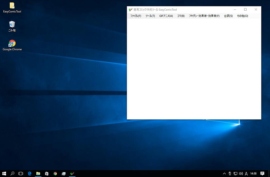Open the volume speaker control
The width and height of the screenshot is (270, 177).
click(x=241, y=174)
